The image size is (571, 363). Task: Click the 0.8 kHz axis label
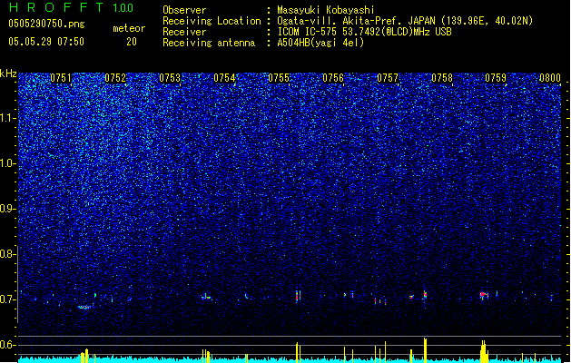(8, 254)
